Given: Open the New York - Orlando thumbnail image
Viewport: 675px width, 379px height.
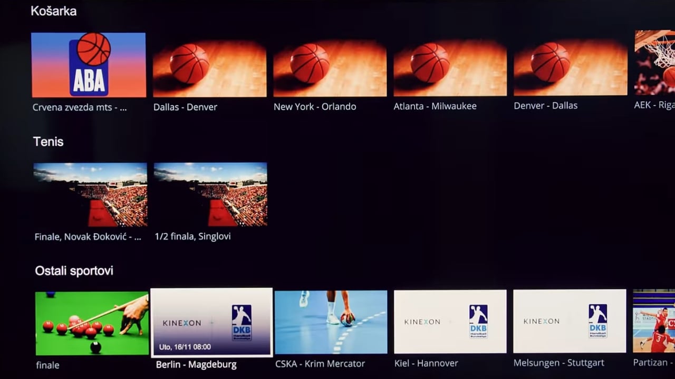Looking at the screenshot, I should (x=330, y=68).
